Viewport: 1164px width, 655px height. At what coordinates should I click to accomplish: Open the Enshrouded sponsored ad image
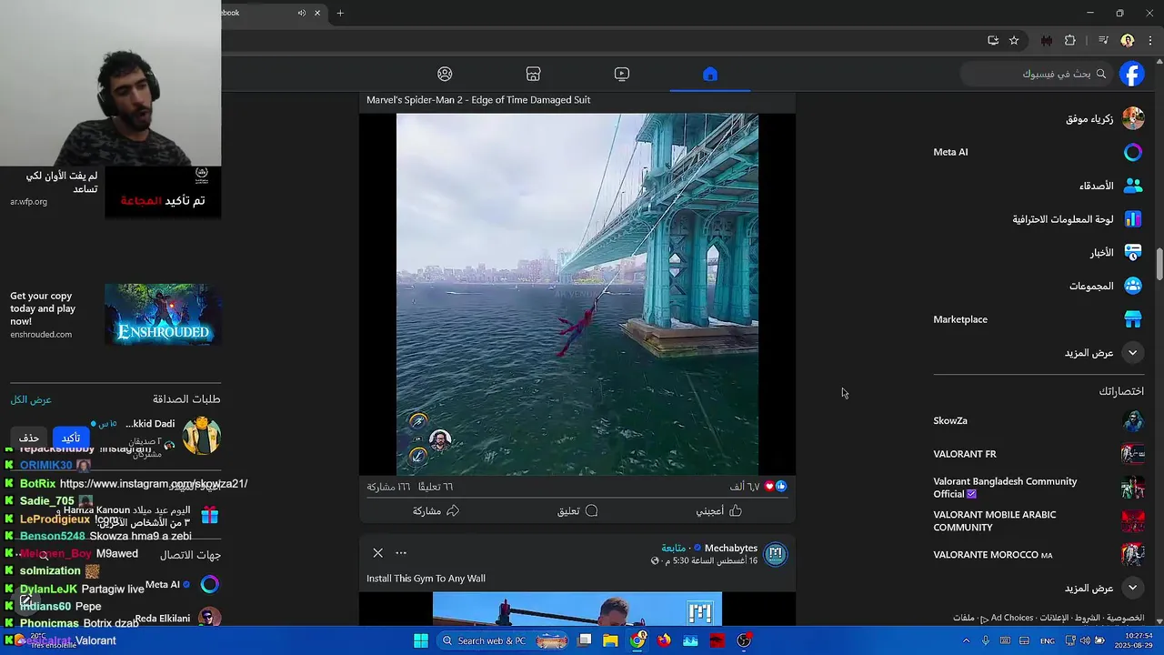point(163,314)
